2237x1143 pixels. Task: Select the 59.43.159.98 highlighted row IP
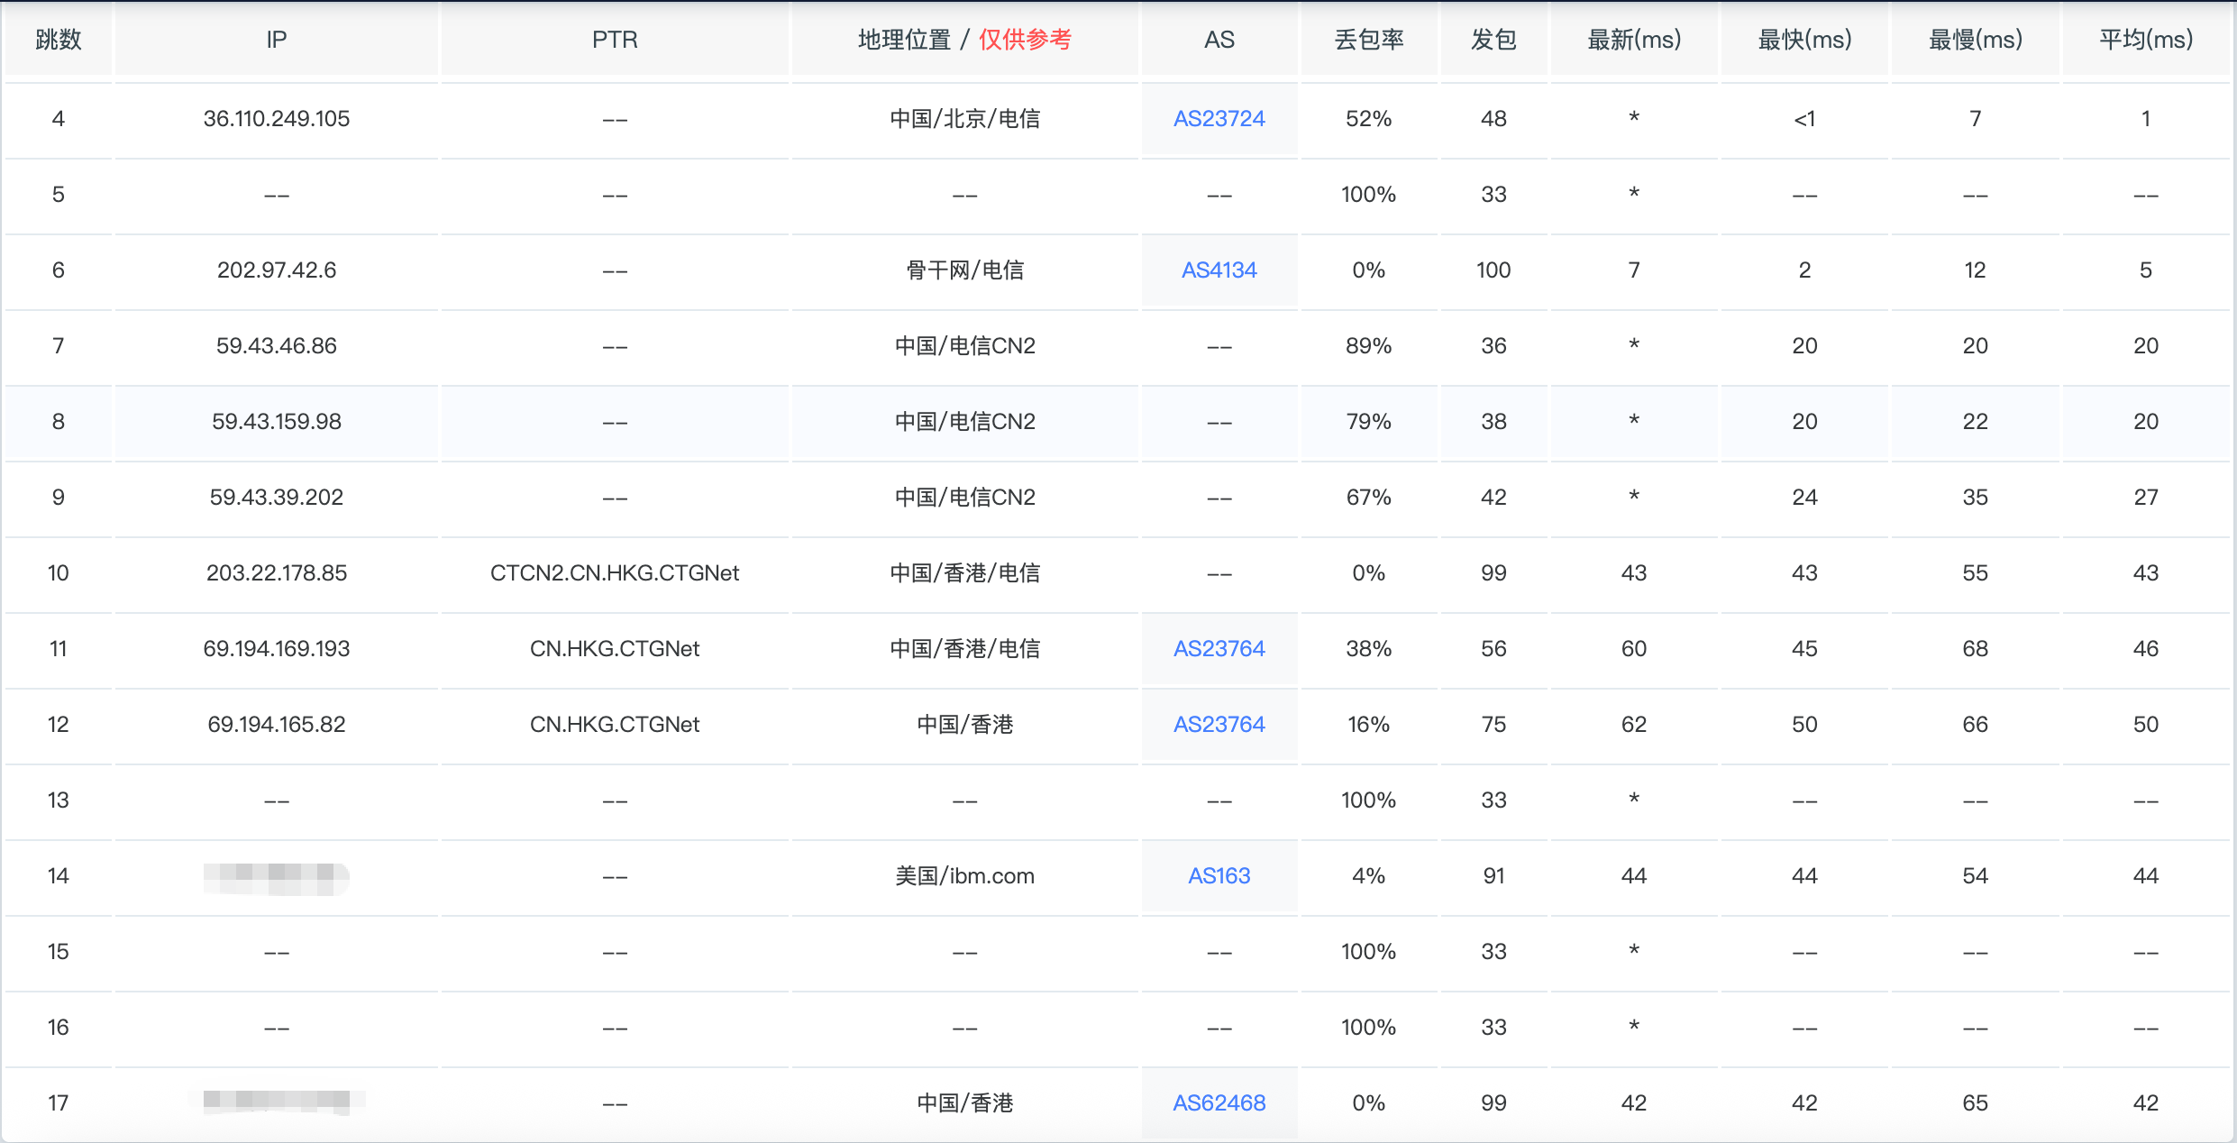click(x=276, y=422)
